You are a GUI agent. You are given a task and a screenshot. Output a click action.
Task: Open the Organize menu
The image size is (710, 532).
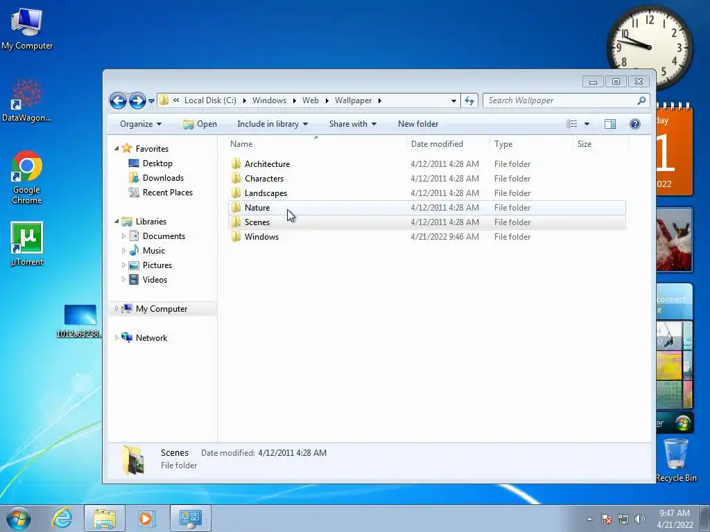tap(140, 124)
